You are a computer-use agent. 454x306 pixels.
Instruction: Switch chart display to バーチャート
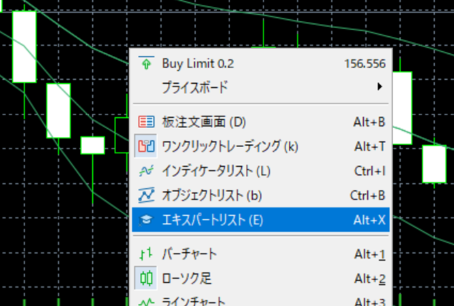189,254
